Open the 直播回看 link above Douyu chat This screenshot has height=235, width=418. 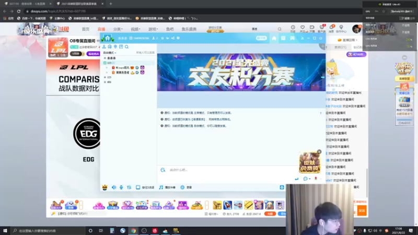tap(347, 40)
